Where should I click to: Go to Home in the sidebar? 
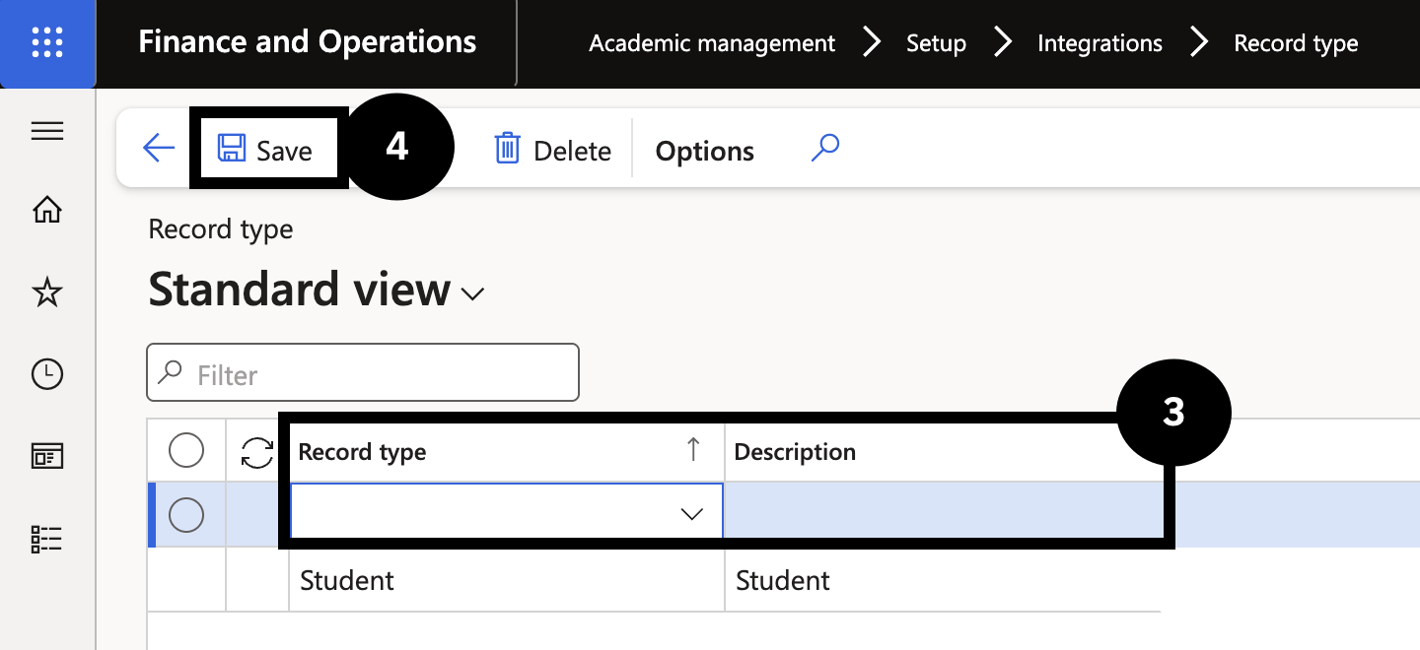(x=47, y=210)
